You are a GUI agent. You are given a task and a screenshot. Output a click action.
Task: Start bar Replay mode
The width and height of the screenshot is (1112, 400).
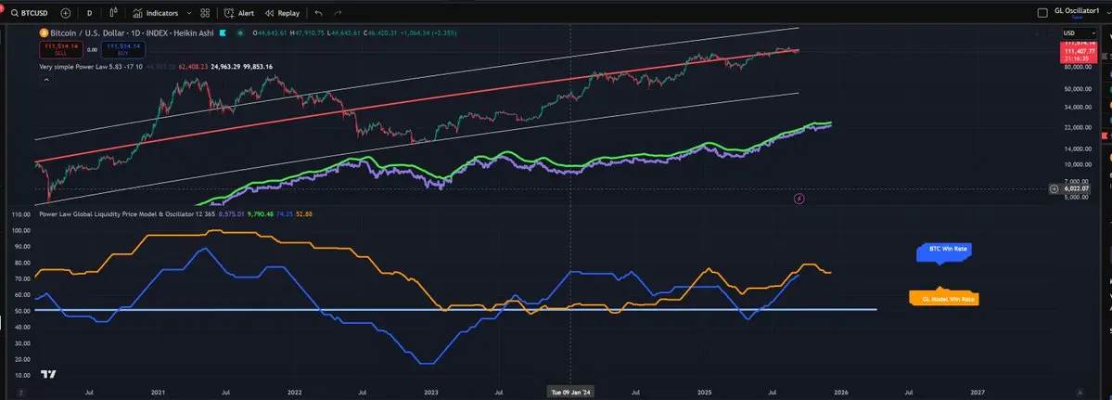tap(282, 13)
